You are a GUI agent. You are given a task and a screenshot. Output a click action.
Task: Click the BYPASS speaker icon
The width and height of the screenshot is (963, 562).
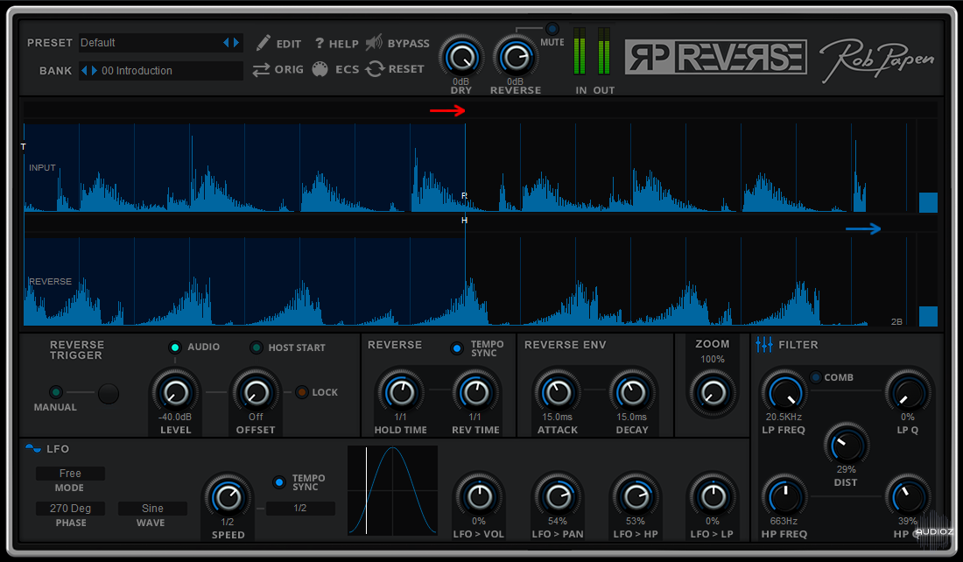[x=374, y=42]
